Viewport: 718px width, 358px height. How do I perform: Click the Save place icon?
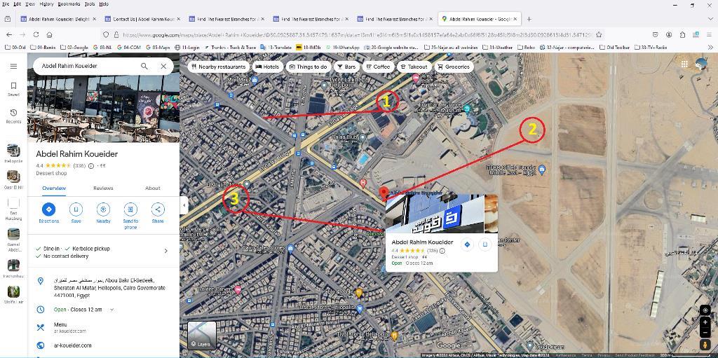76,209
